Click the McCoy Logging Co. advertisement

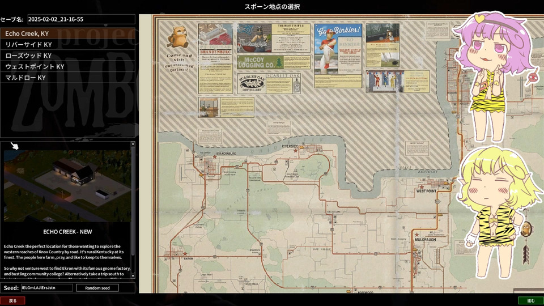tap(274, 62)
